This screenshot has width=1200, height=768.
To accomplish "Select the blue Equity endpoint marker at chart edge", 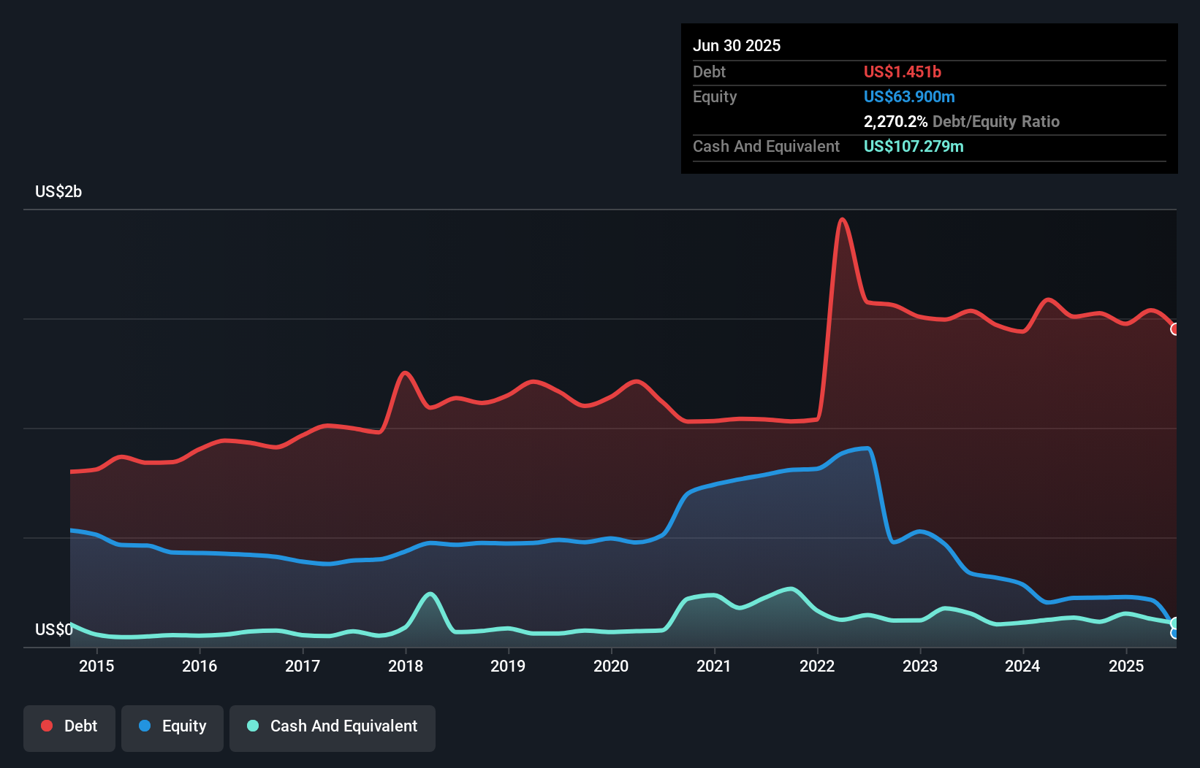I will pyautogui.click(x=1174, y=634).
